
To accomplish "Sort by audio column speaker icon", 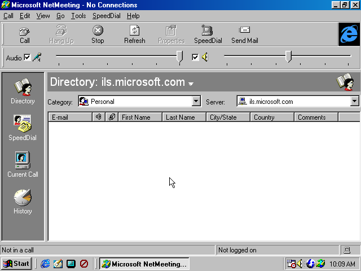I will point(99,117).
